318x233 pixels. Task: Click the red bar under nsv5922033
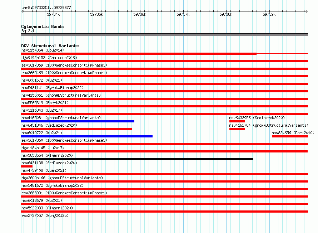(x=164, y=212)
